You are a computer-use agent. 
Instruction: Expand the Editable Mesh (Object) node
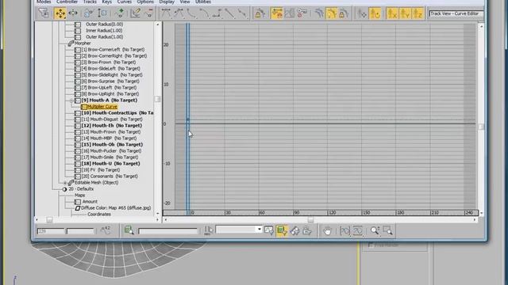[x=65, y=183]
